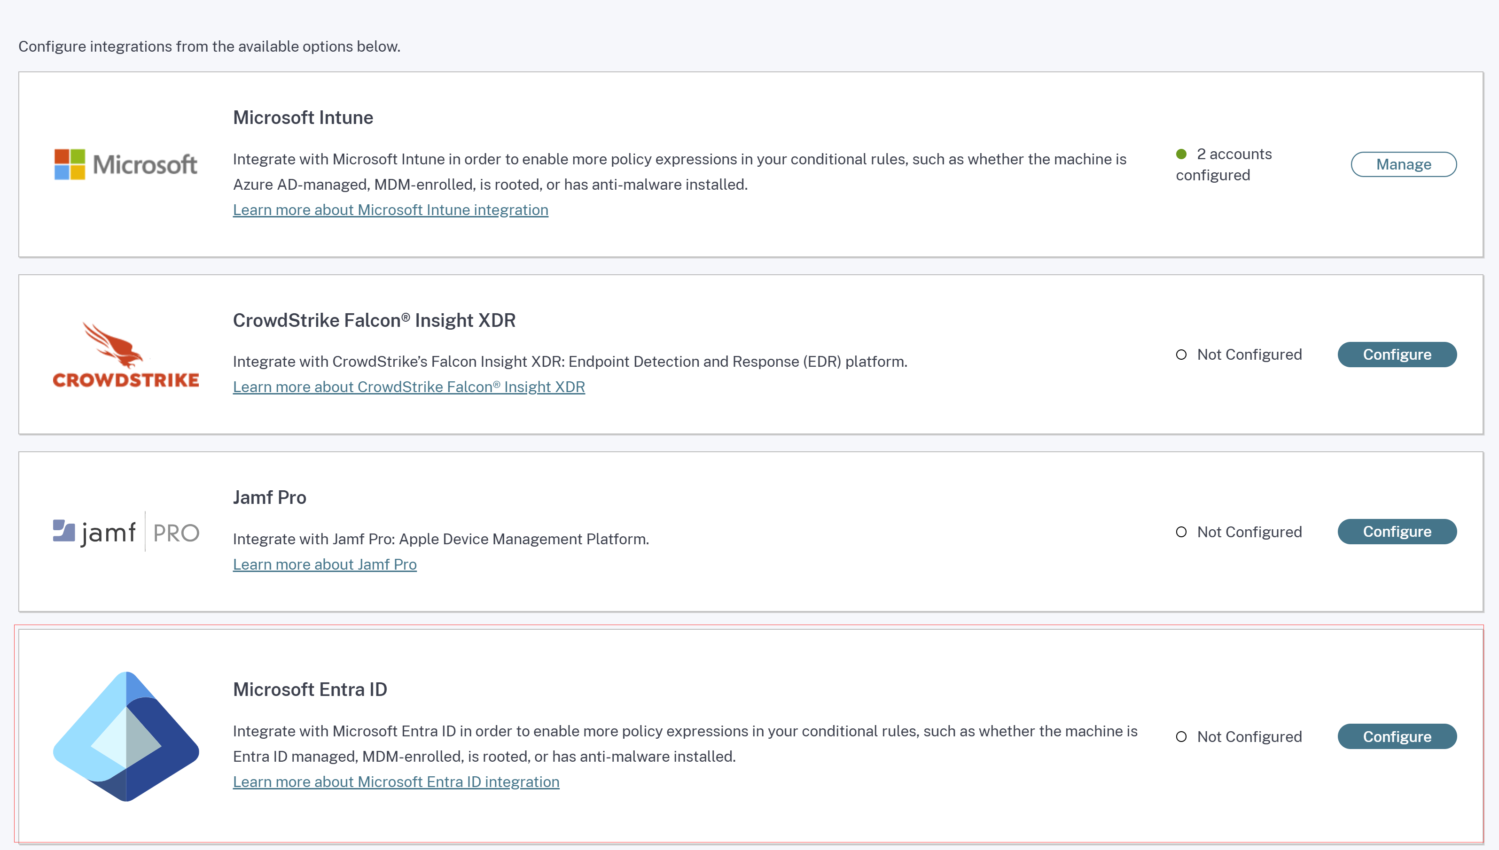The width and height of the screenshot is (1499, 850).
Task: Select the Jamf Pro heading
Action: [269, 497]
